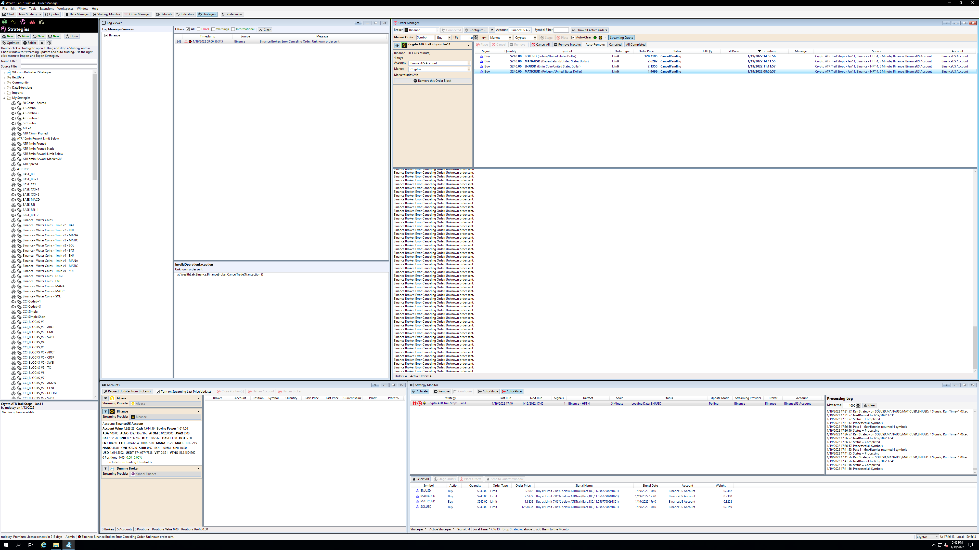The width and height of the screenshot is (979, 550).
Task: Click the red building blocks sidebar icon
Action: pyautogui.click(x=32, y=22)
